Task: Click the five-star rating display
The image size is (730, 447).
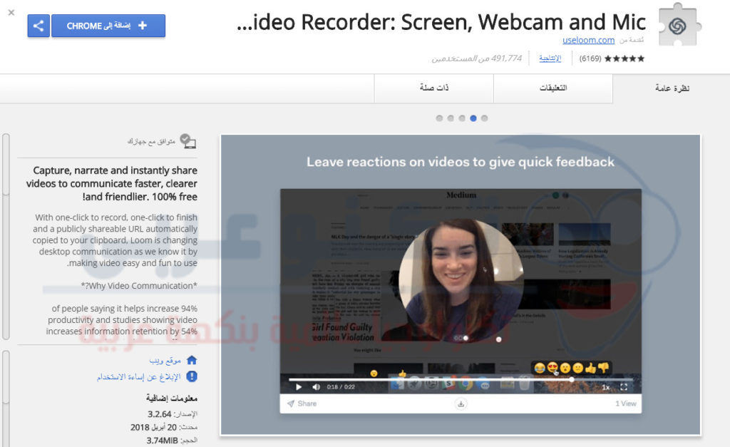Action: coord(624,58)
